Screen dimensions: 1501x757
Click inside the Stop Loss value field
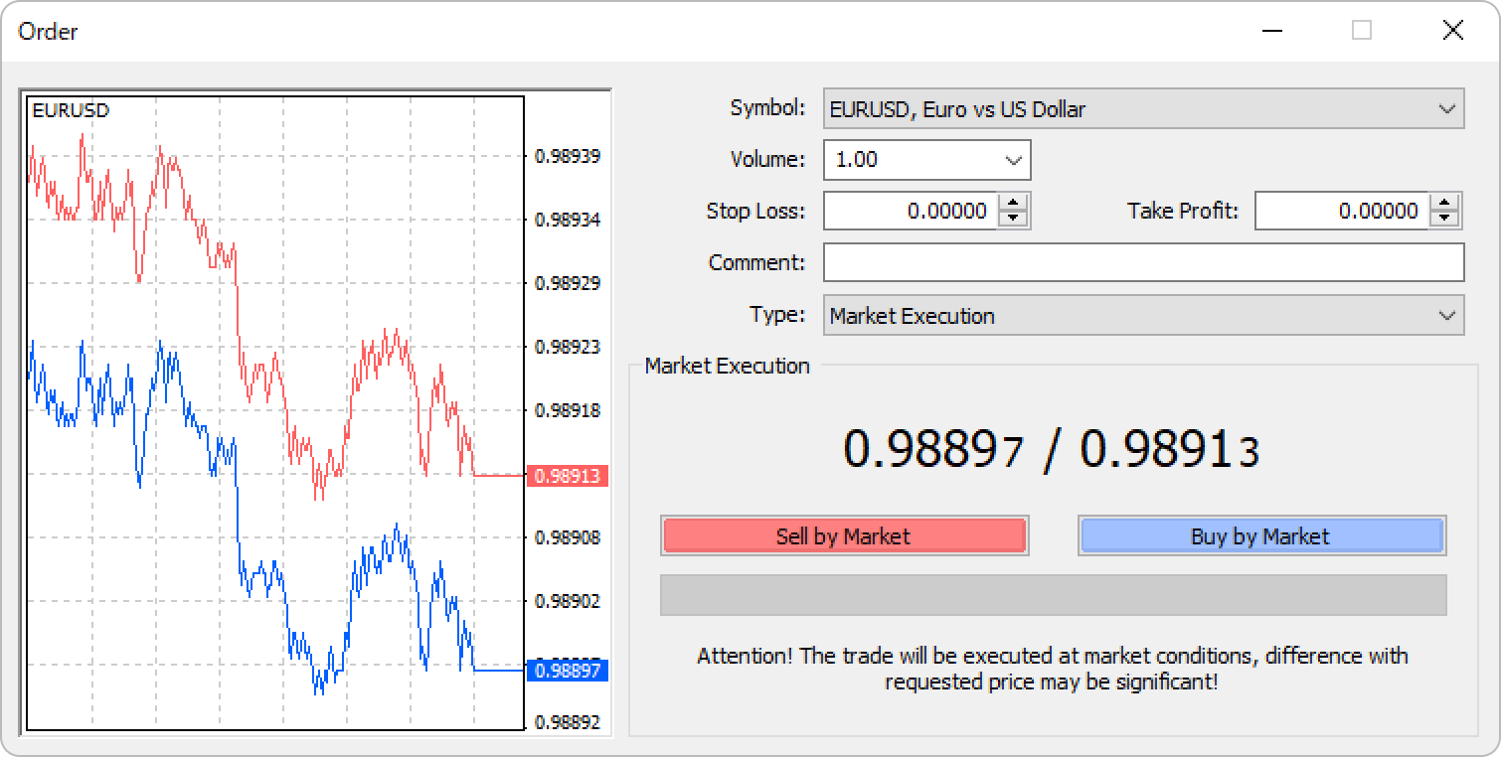[912, 211]
